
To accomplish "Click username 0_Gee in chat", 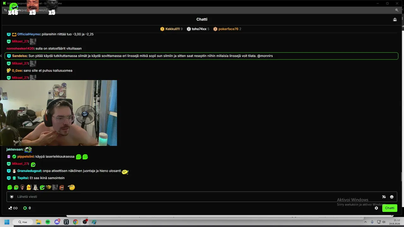I will (17, 71).
